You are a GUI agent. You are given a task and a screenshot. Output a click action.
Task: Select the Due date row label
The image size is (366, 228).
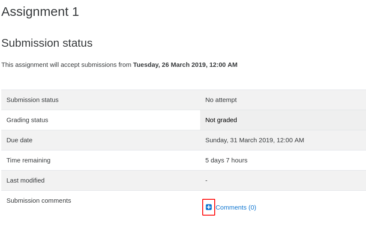coord(19,140)
